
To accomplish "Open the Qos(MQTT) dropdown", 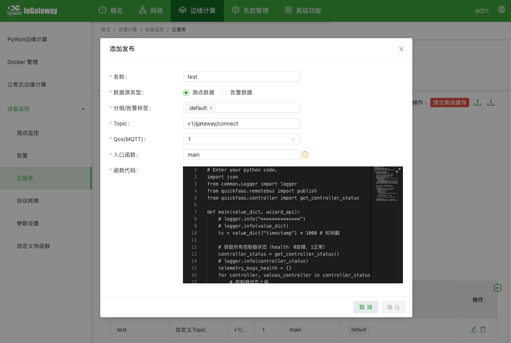I will [x=241, y=139].
